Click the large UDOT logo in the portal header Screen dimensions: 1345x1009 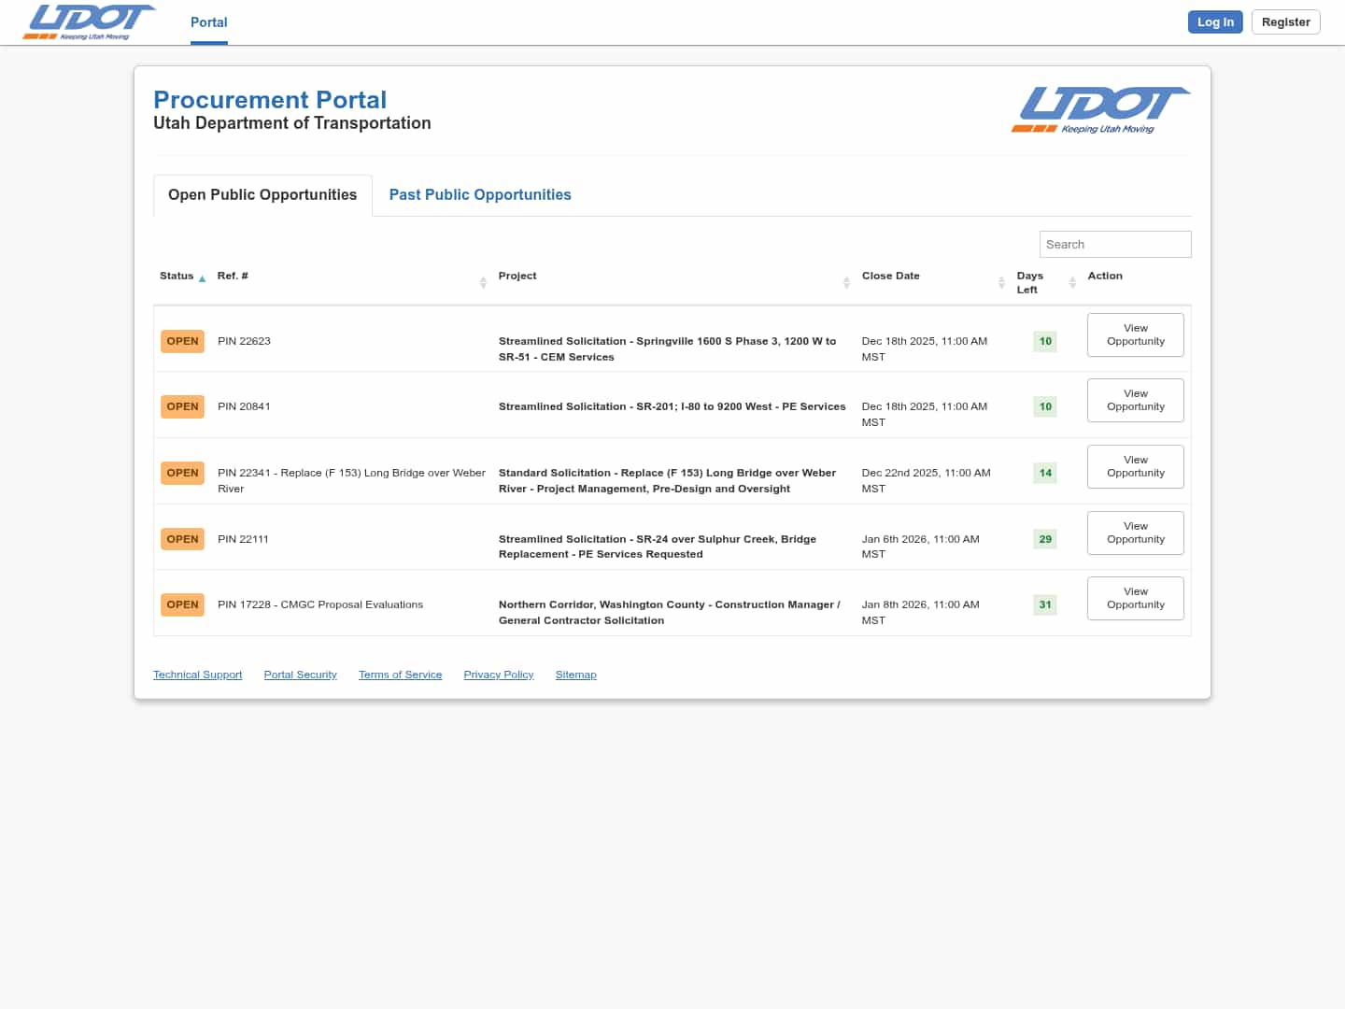[x=1100, y=110]
